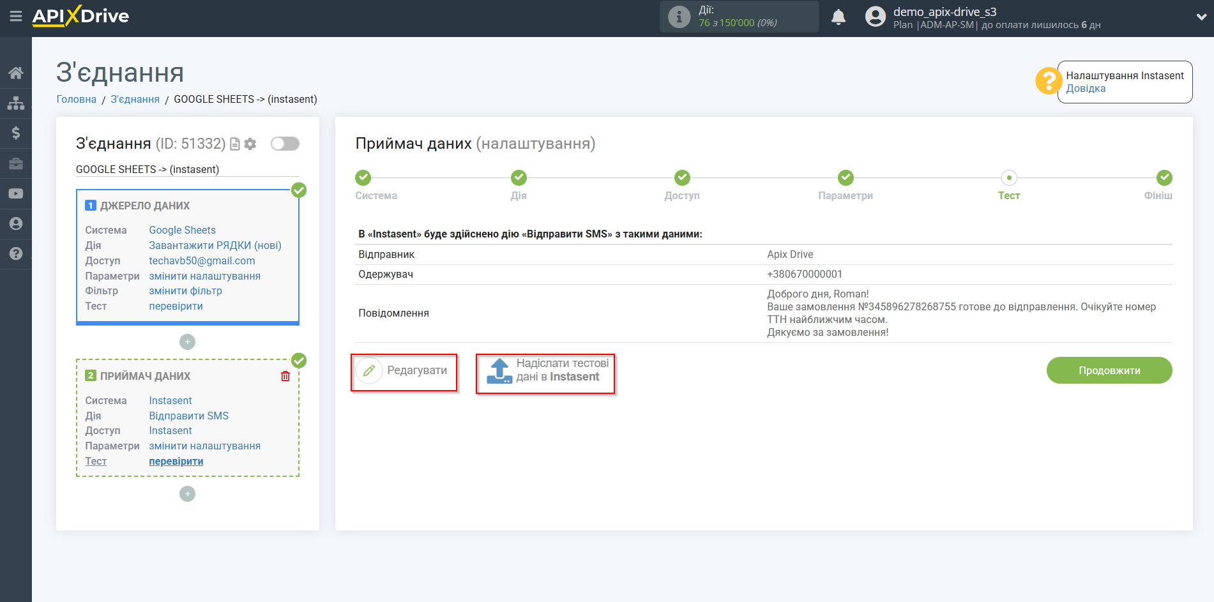Open the Home sidebar icon
The width and height of the screenshot is (1214, 602).
[16, 73]
